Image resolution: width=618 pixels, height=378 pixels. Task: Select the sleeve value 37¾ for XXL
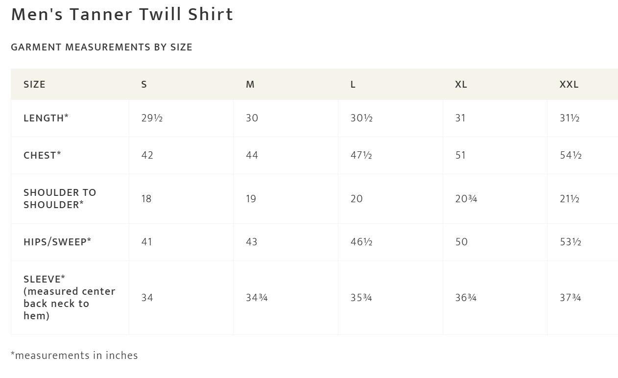570,298
